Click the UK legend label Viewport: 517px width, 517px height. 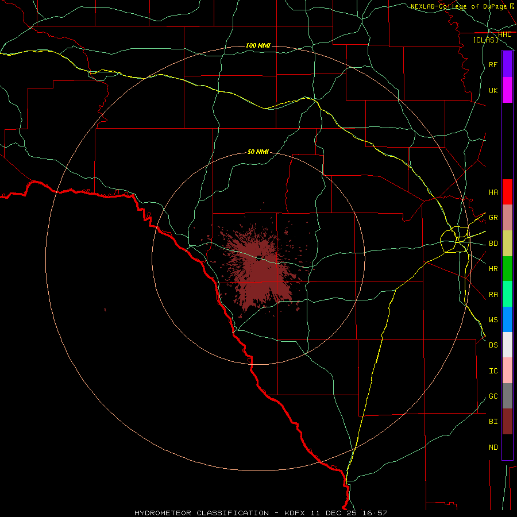(493, 90)
